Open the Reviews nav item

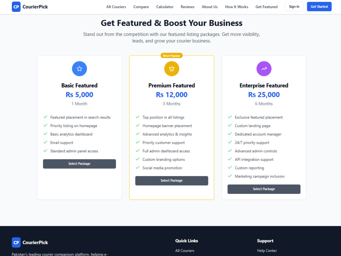(188, 7)
